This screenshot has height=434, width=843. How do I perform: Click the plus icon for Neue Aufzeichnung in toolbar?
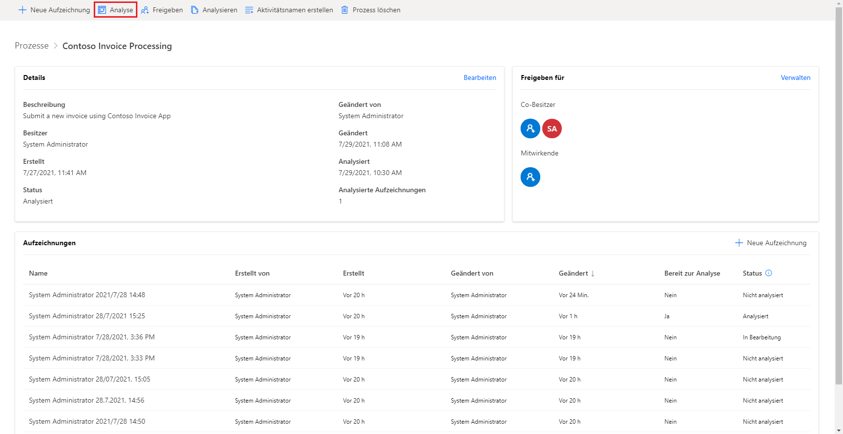pos(23,10)
